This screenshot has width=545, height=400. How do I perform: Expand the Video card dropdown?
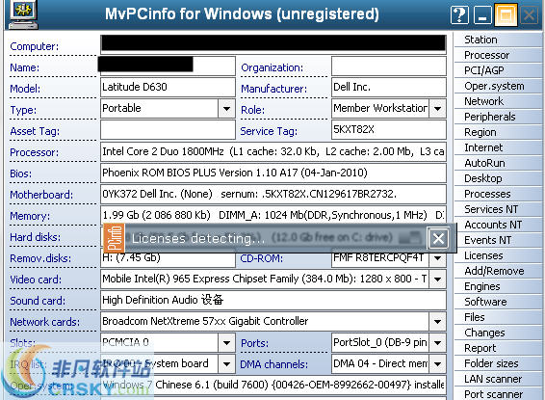tap(437, 279)
